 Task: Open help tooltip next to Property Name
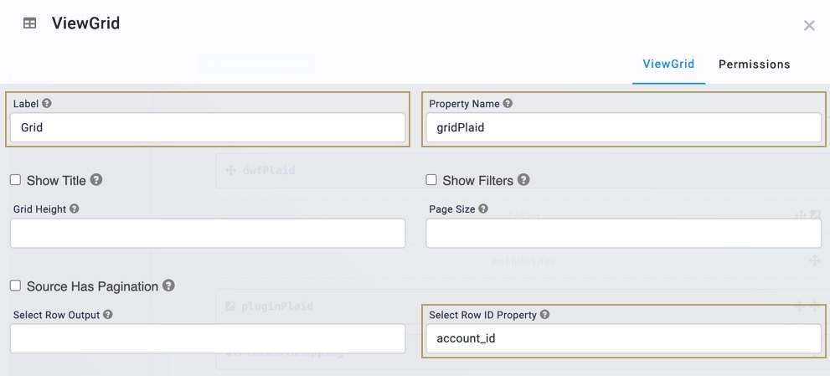(508, 103)
